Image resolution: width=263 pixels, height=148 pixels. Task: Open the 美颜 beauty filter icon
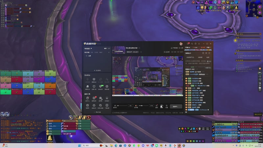tap(156, 106)
